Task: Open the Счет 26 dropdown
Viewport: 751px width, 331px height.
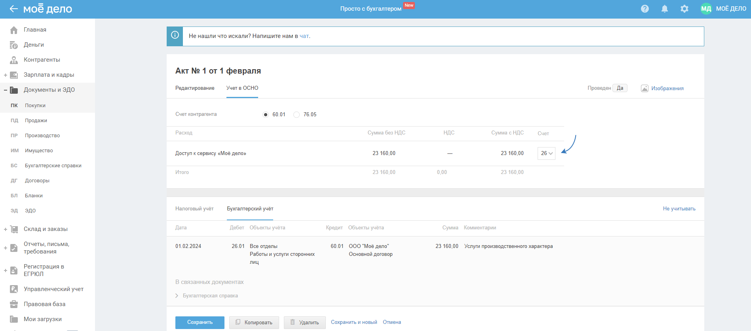Action: (546, 153)
